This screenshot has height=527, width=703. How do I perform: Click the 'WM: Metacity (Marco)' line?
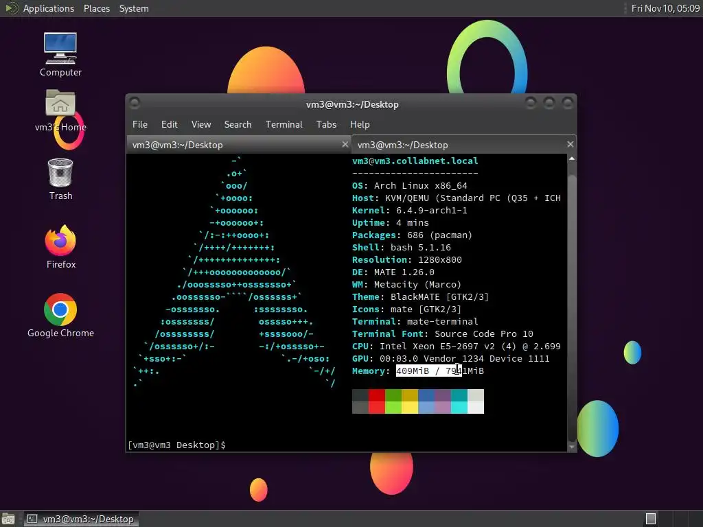pyautogui.click(x=406, y=285)
